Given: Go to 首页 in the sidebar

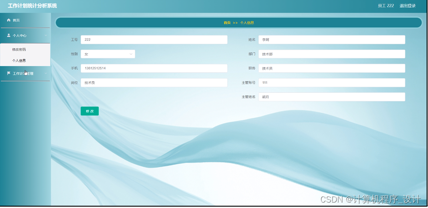Looking at the screenshot, I should point(16,20).
